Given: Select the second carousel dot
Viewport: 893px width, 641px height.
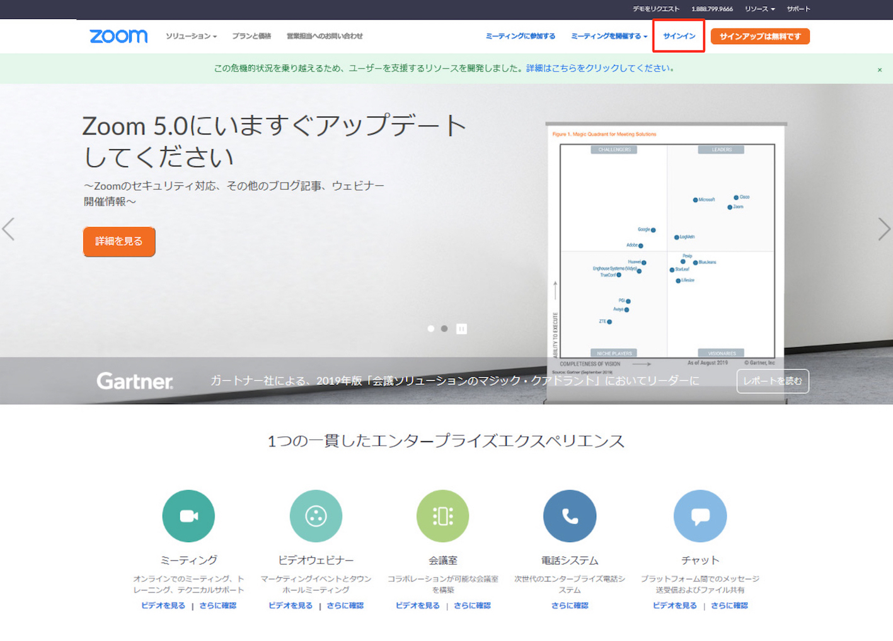Looking at the screenshot, I should (x=444, y=328).
